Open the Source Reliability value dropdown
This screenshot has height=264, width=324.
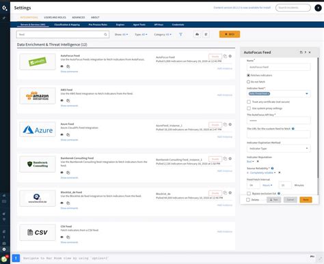(261, 173)
